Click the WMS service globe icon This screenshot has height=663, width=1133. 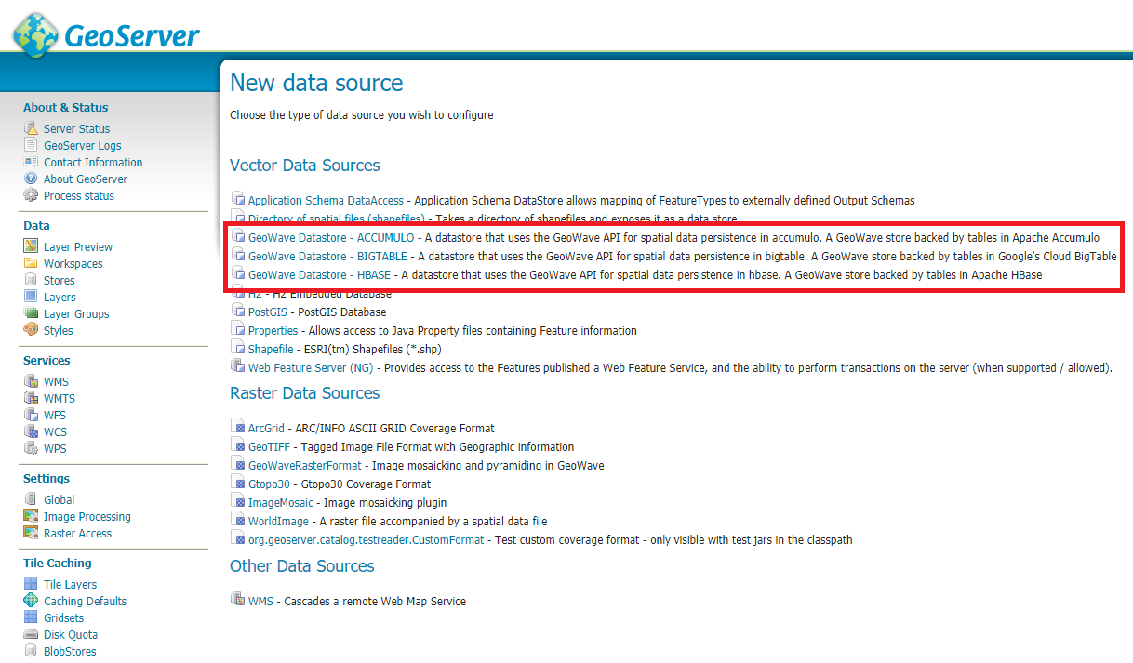click(32, 381)
